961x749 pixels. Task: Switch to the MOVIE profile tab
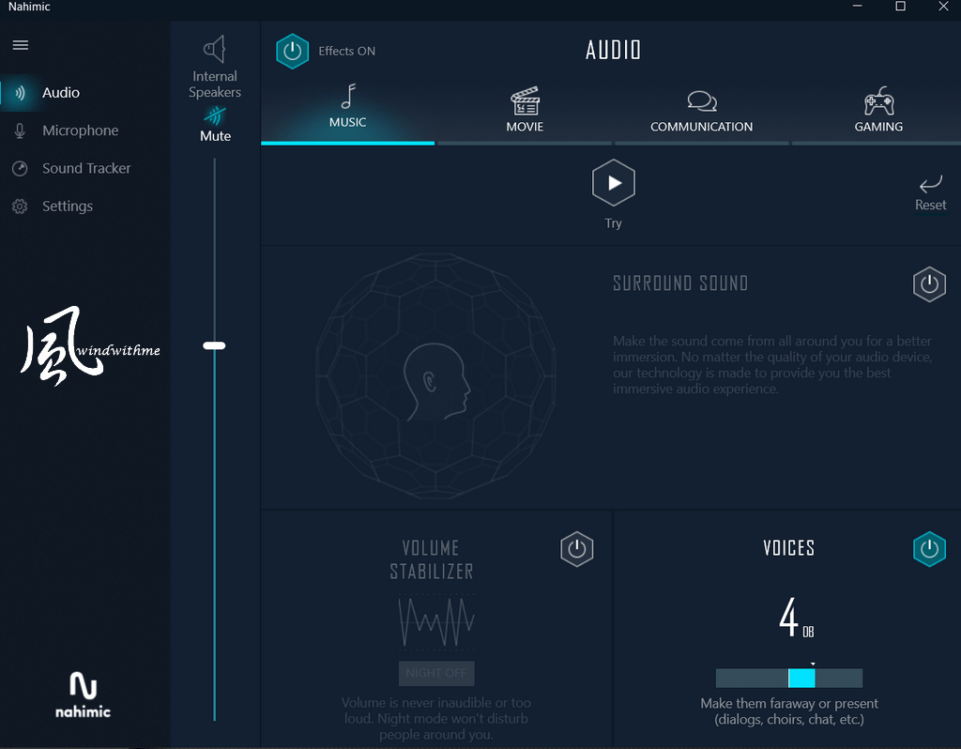[525, 114]
